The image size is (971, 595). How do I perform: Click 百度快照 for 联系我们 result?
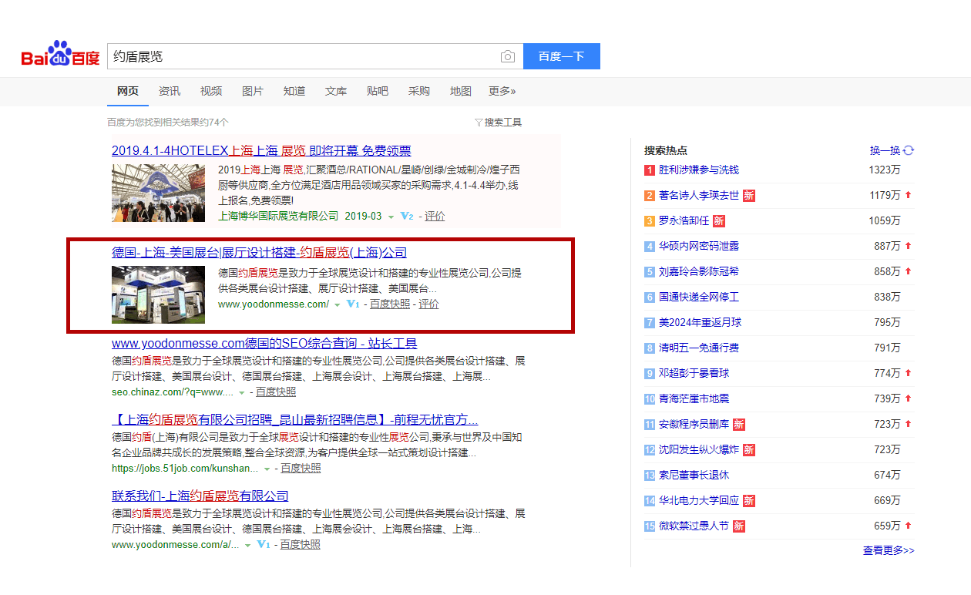click(x=300, y=544)
